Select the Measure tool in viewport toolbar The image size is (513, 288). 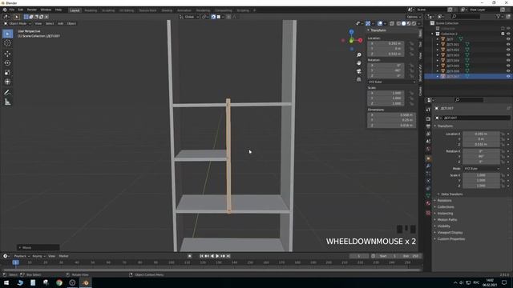7,102
